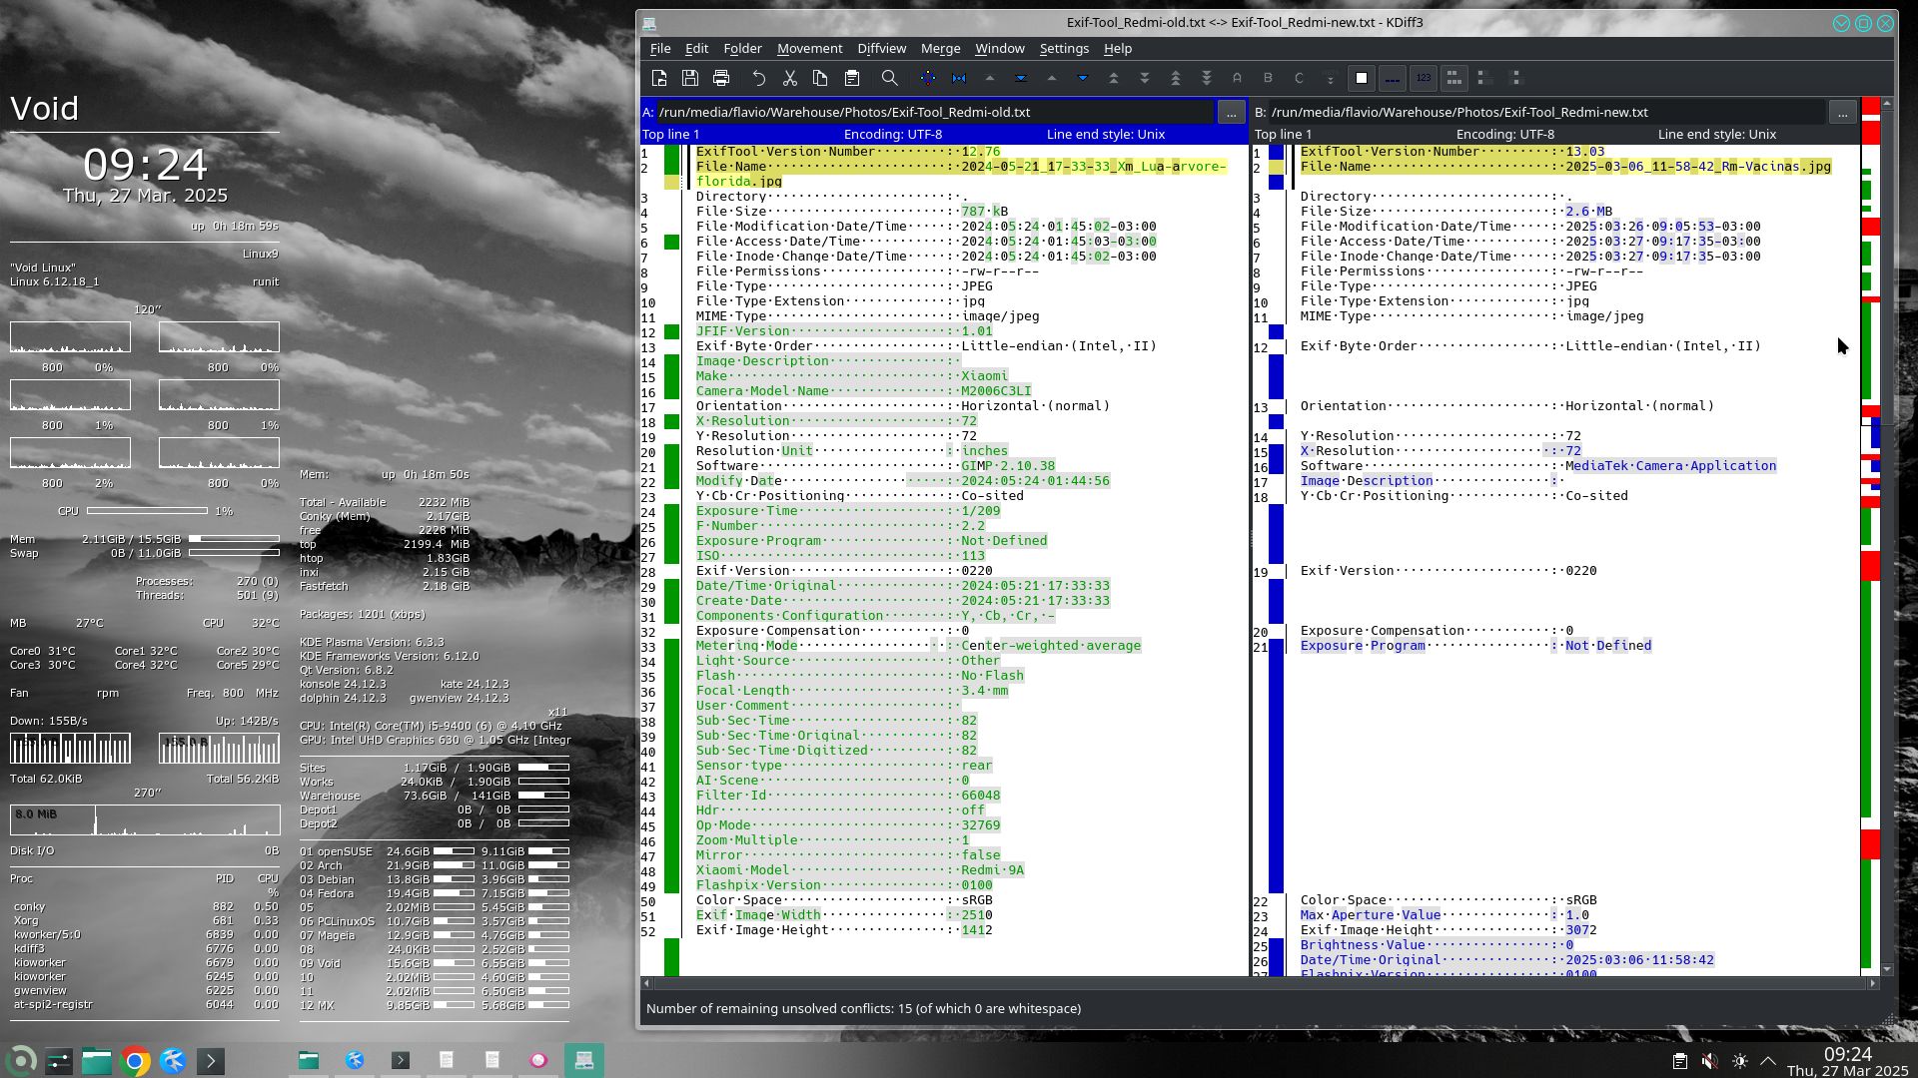
Task: Open browse button for file B path
Action: click(1843, 112)
